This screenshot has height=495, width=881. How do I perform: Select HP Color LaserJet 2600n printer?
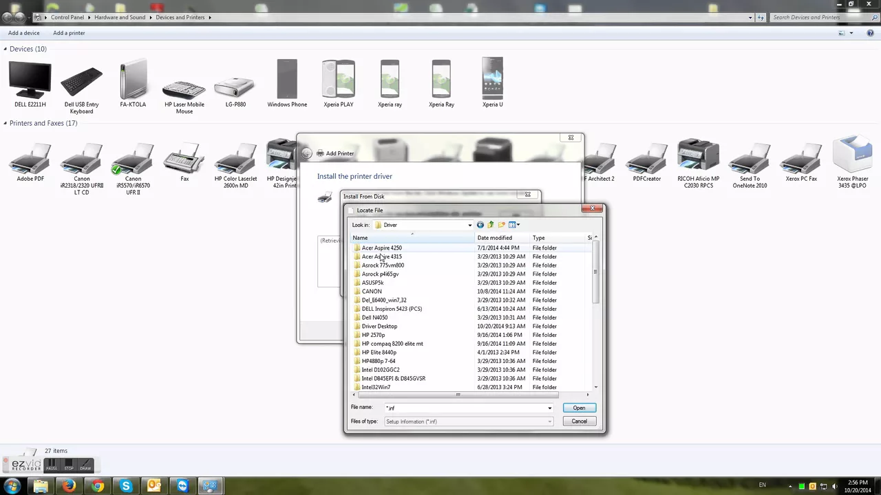pyautogui.click(x=235, y=165)
